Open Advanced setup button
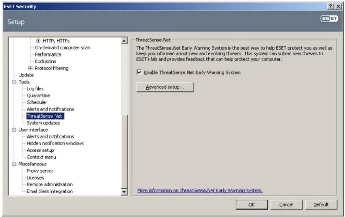The height and width of the screenshot is (217, 345). coord(165,87)
